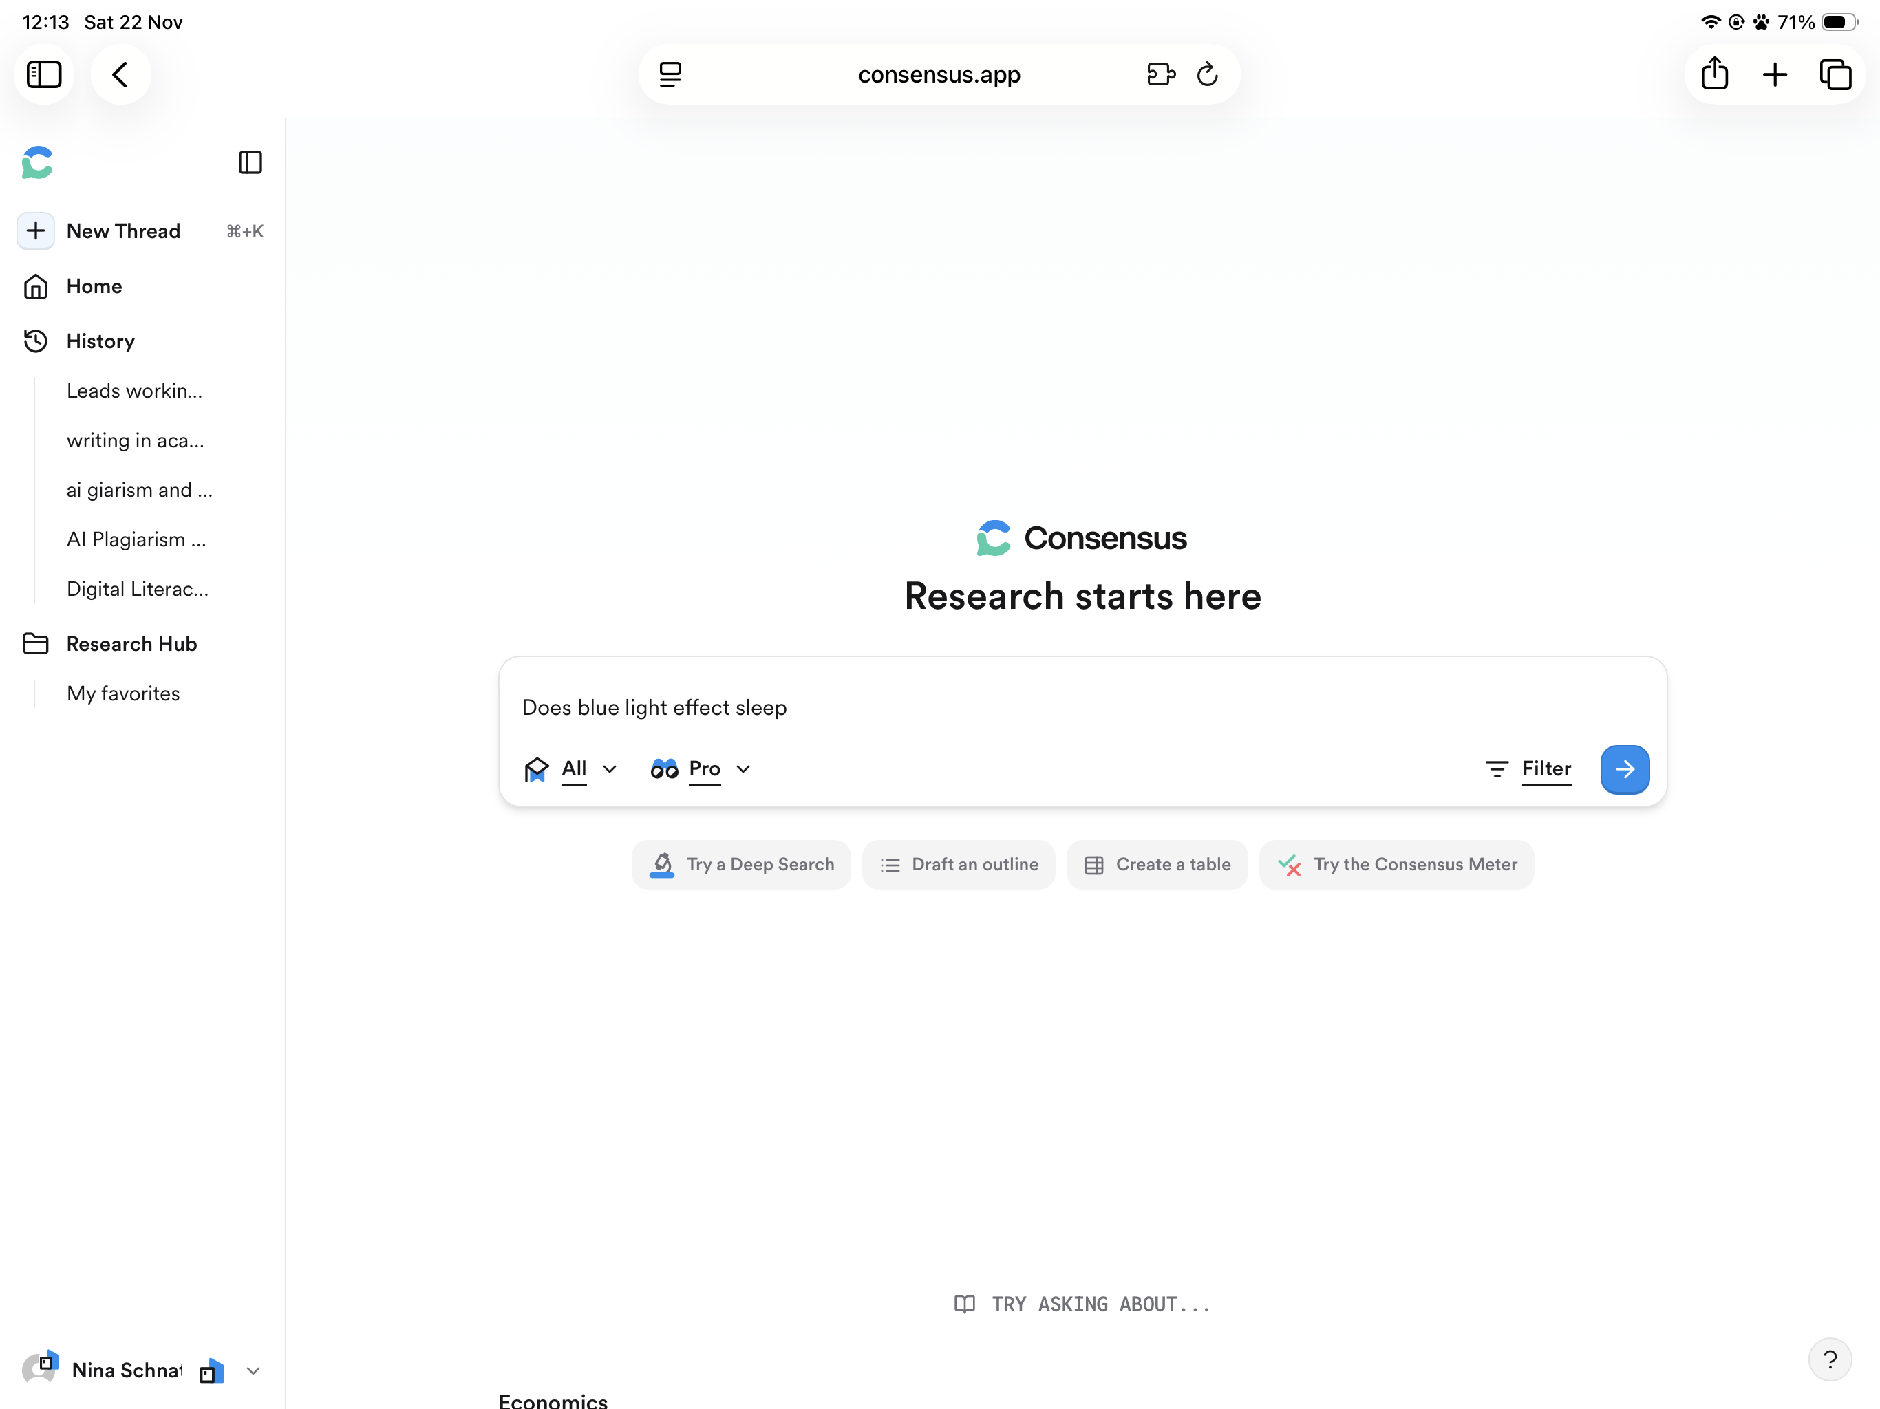Toggle Safari's sidebar button

pos(44,75)
